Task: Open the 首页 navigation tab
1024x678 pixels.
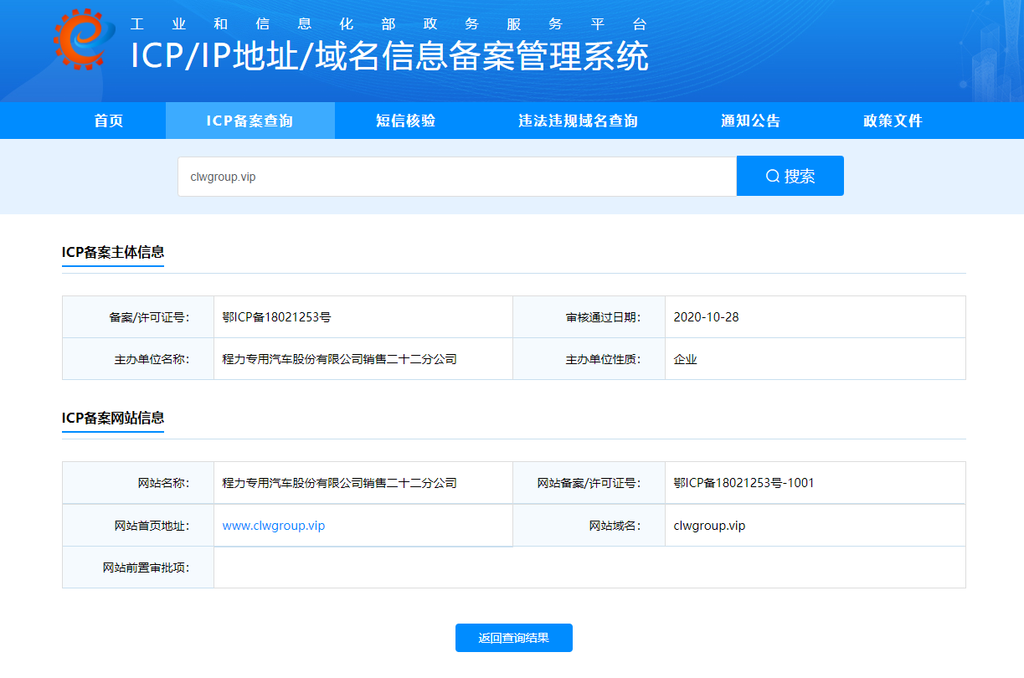Action: click(109, 121)
